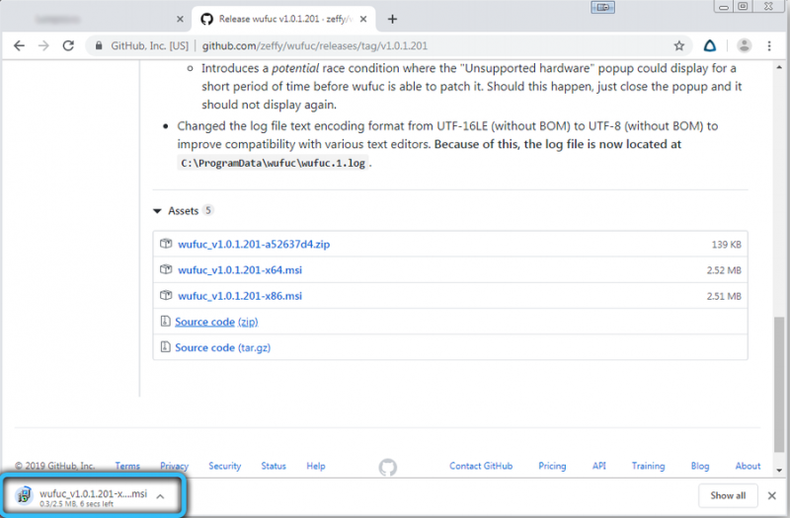The width and height of the screenshot is (790, 518).
Task: Open the API footer link
Action: pos(599,466)
